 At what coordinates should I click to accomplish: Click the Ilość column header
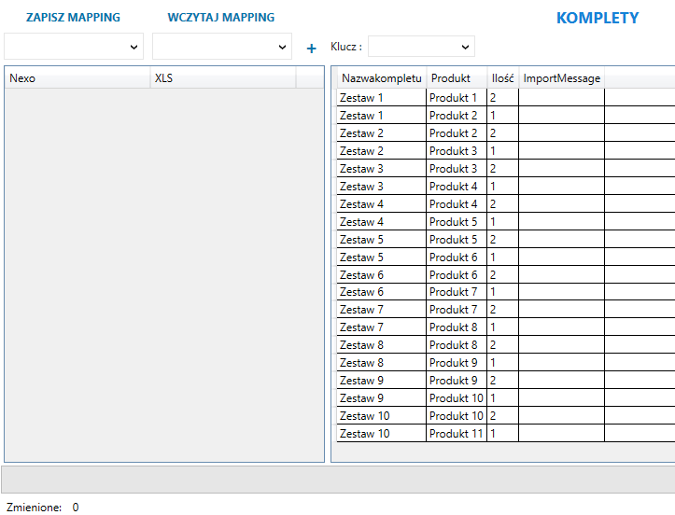click(502, 78)
